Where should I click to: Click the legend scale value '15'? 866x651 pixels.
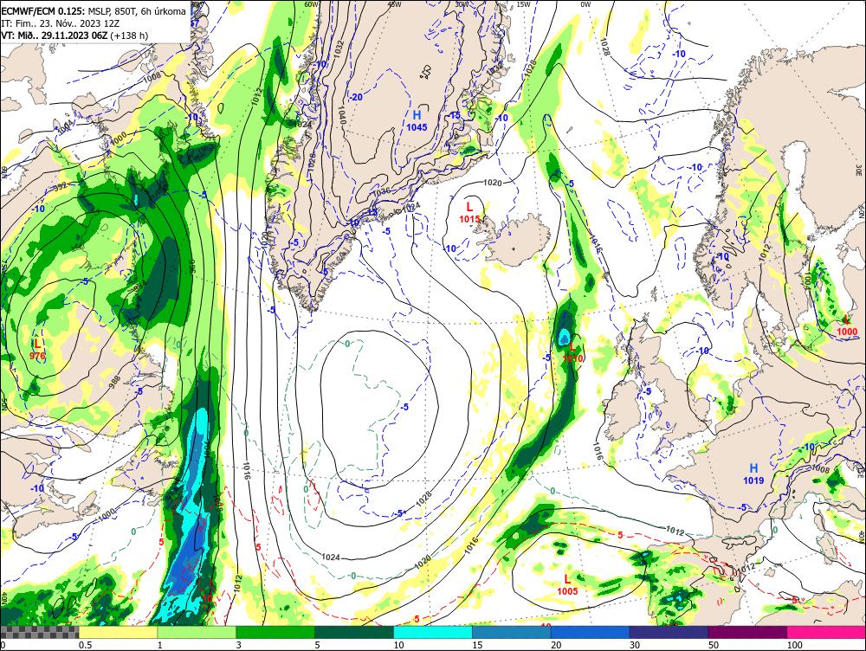477,645
